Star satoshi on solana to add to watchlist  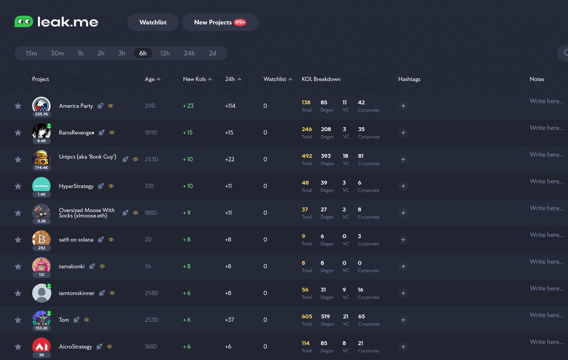pos(18,240)
